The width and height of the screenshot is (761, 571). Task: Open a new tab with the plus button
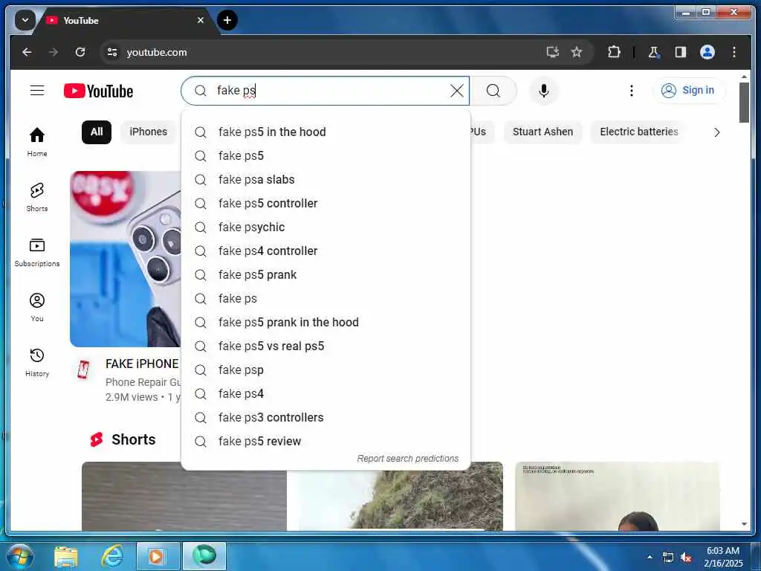[x=227, y=20]
